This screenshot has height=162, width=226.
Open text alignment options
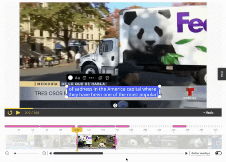tap(84, 78)
